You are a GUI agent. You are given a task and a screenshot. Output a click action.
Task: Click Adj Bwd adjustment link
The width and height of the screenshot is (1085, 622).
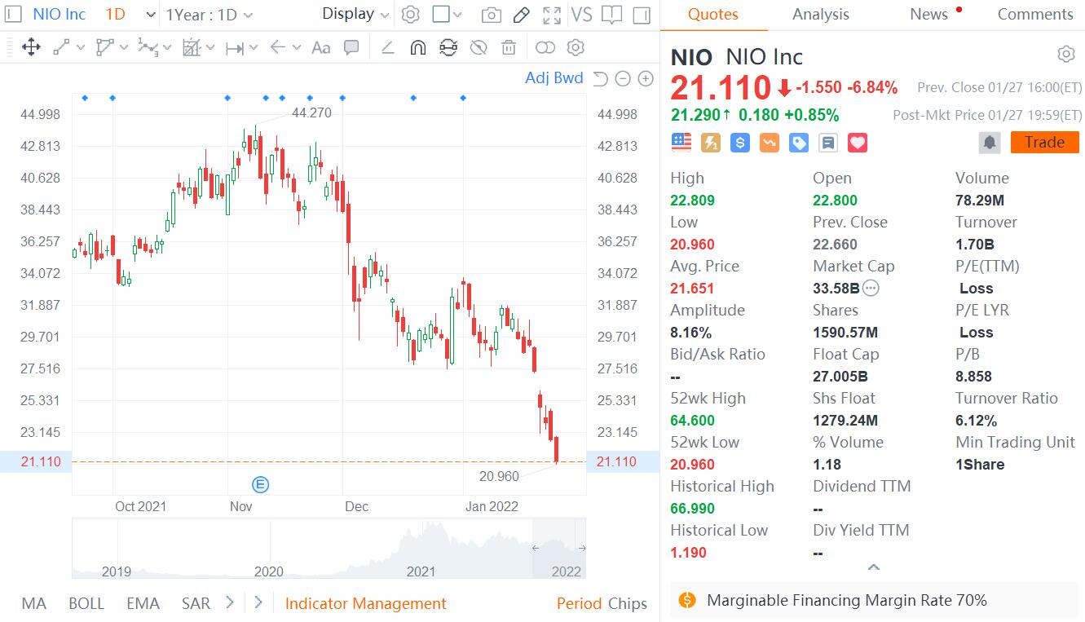pos(554,78)
